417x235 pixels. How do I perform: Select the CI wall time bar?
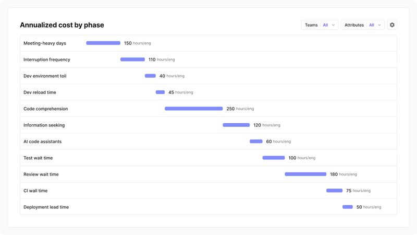(x=334, y=191)
